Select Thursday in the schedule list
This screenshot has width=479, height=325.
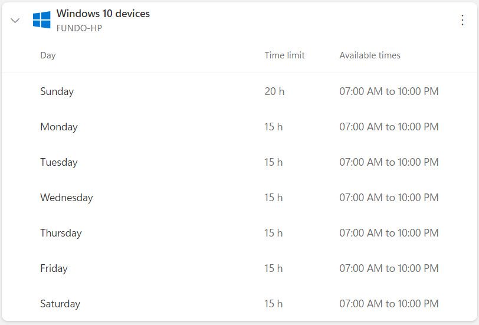coord(61,233)
